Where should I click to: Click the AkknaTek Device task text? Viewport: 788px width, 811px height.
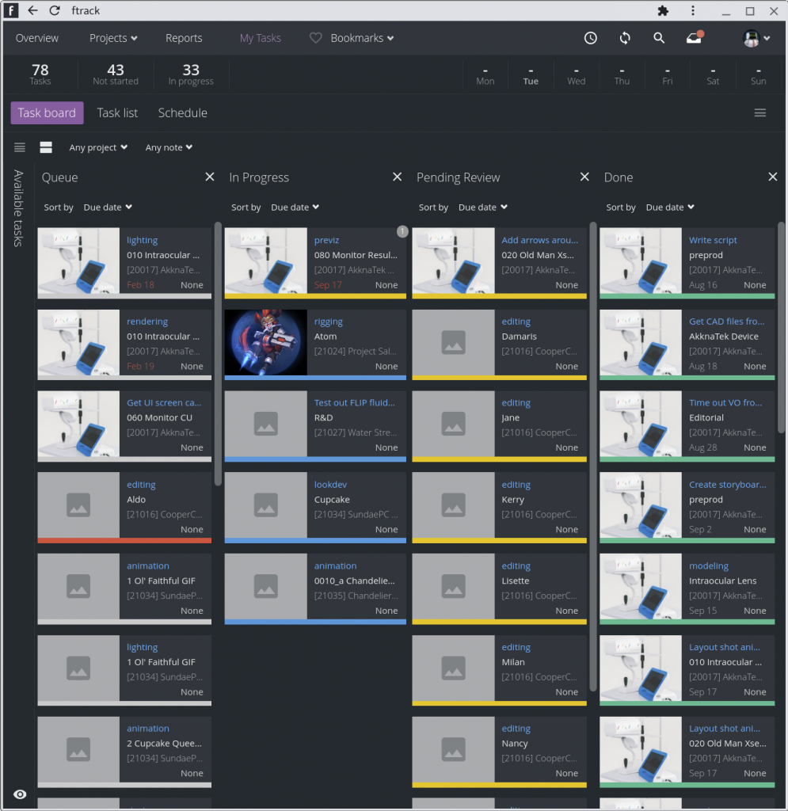[x=723, y=336]
